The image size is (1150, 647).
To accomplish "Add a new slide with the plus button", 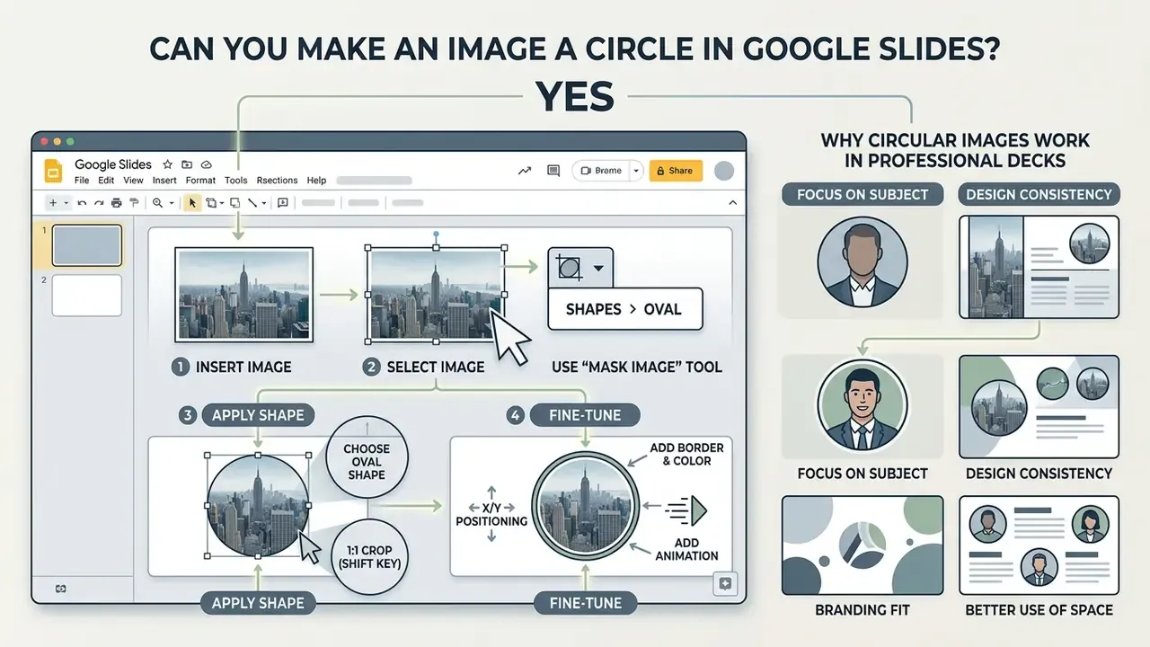I will point(53,203).
